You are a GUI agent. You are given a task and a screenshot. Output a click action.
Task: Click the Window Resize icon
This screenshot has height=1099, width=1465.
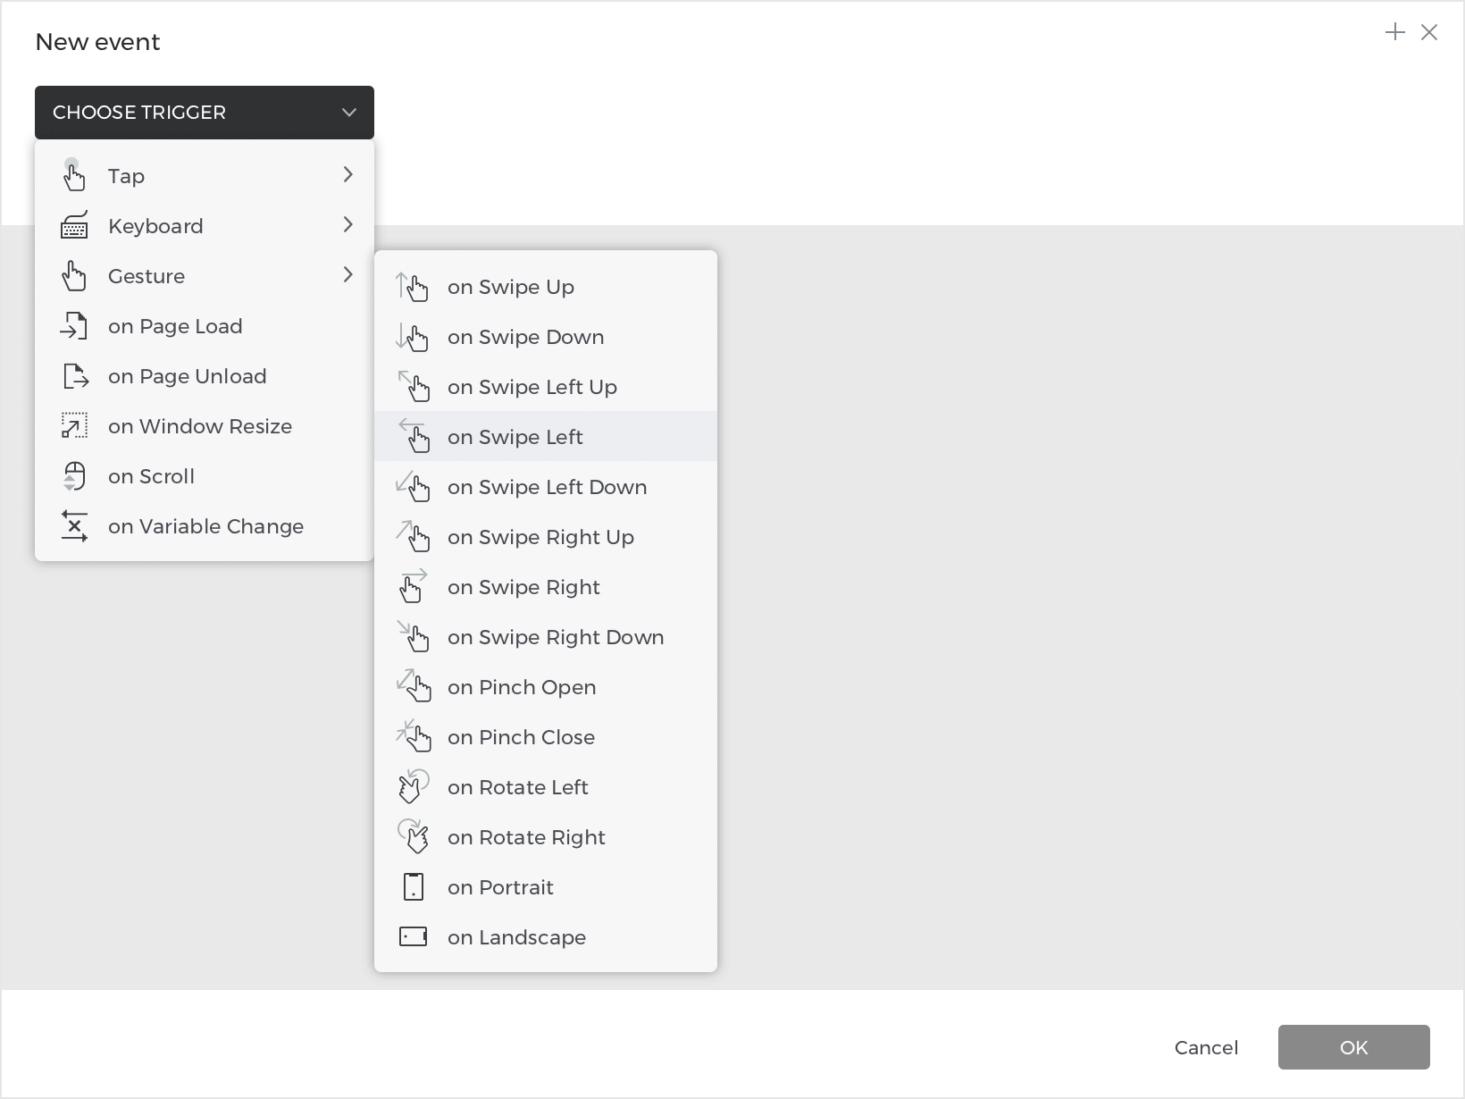[74, 426]
